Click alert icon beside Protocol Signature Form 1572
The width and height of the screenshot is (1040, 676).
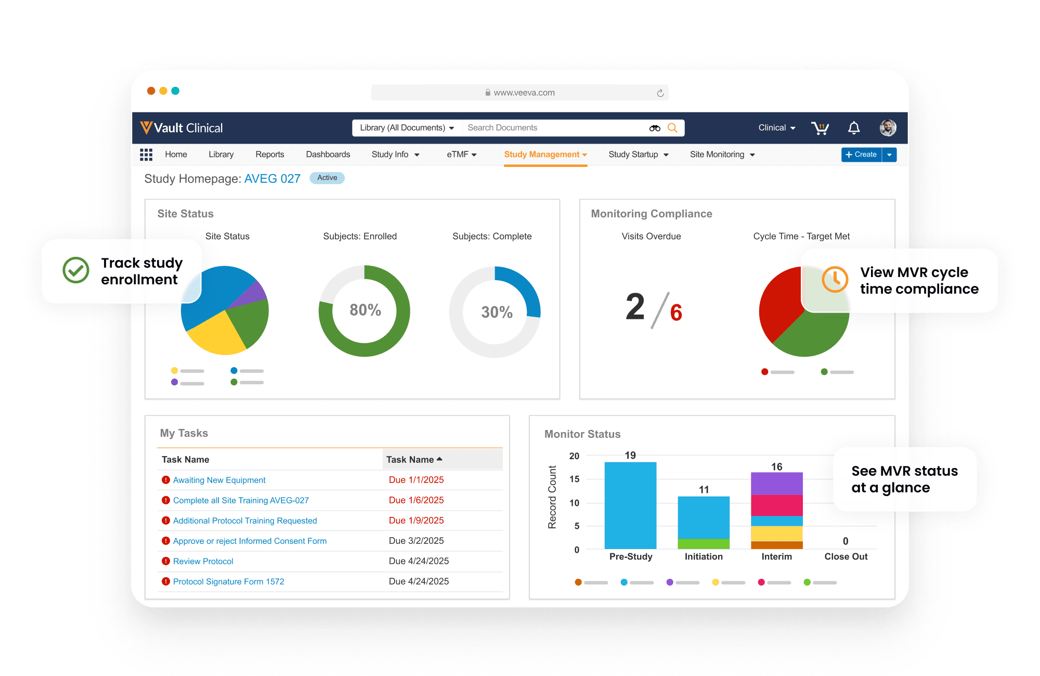point(166,581)
